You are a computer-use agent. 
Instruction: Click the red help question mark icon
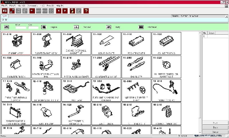pos(86,11)
